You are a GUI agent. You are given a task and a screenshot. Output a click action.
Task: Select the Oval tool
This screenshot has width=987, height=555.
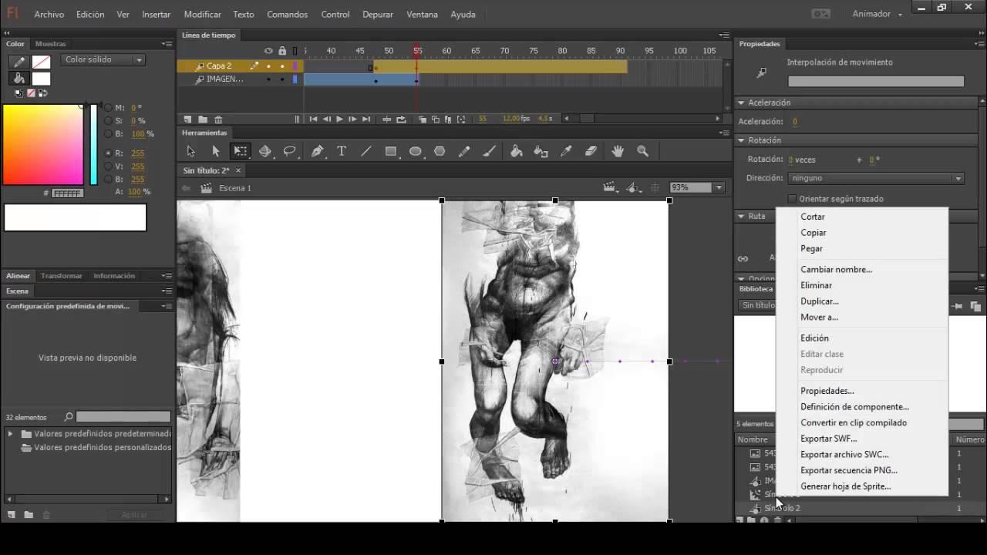pyautogui.click(x=415, y=152)
